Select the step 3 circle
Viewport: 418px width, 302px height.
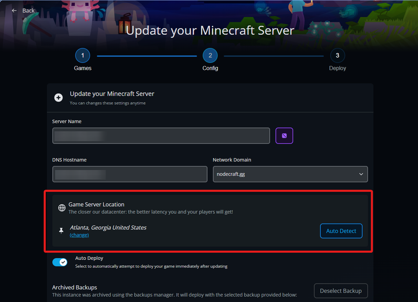tap(337, 56)
